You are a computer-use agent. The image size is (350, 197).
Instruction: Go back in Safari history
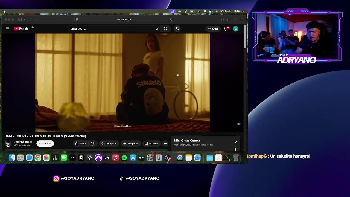tap(30, 19)
